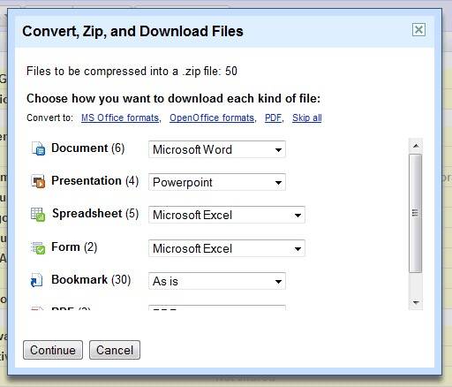Click the 'Document (6)' label
This screenshot has height=387, width=452.
pyautogui.click(x=88, y=148)
